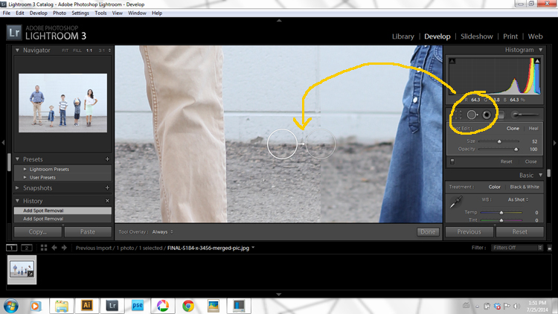
Task: Select the second Add Spot Removal history step
Action: coord(62,219)
